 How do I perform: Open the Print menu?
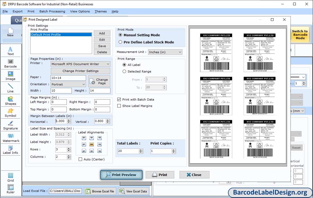pyautogui.click(x=31, y=11)
